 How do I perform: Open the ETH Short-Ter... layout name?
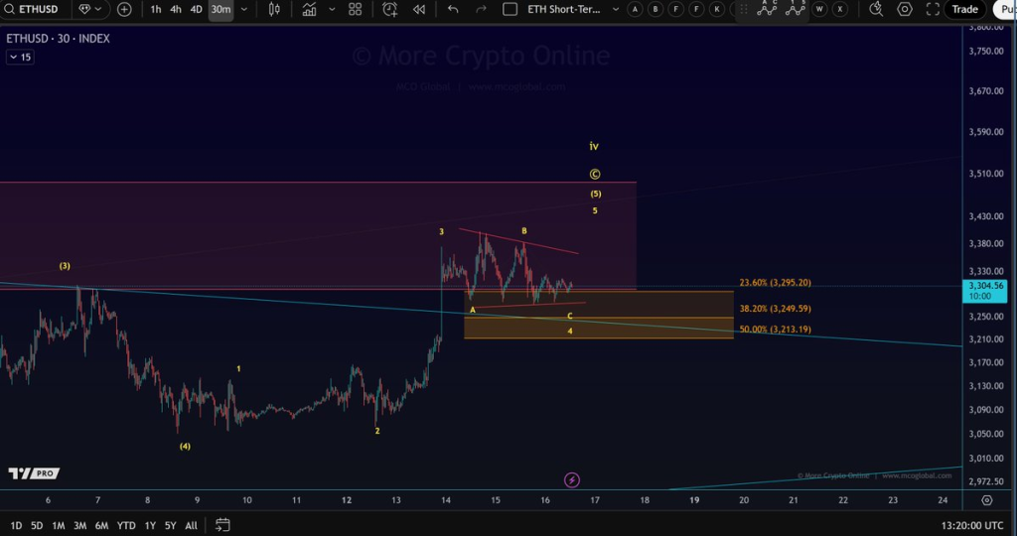click(564, 9)
